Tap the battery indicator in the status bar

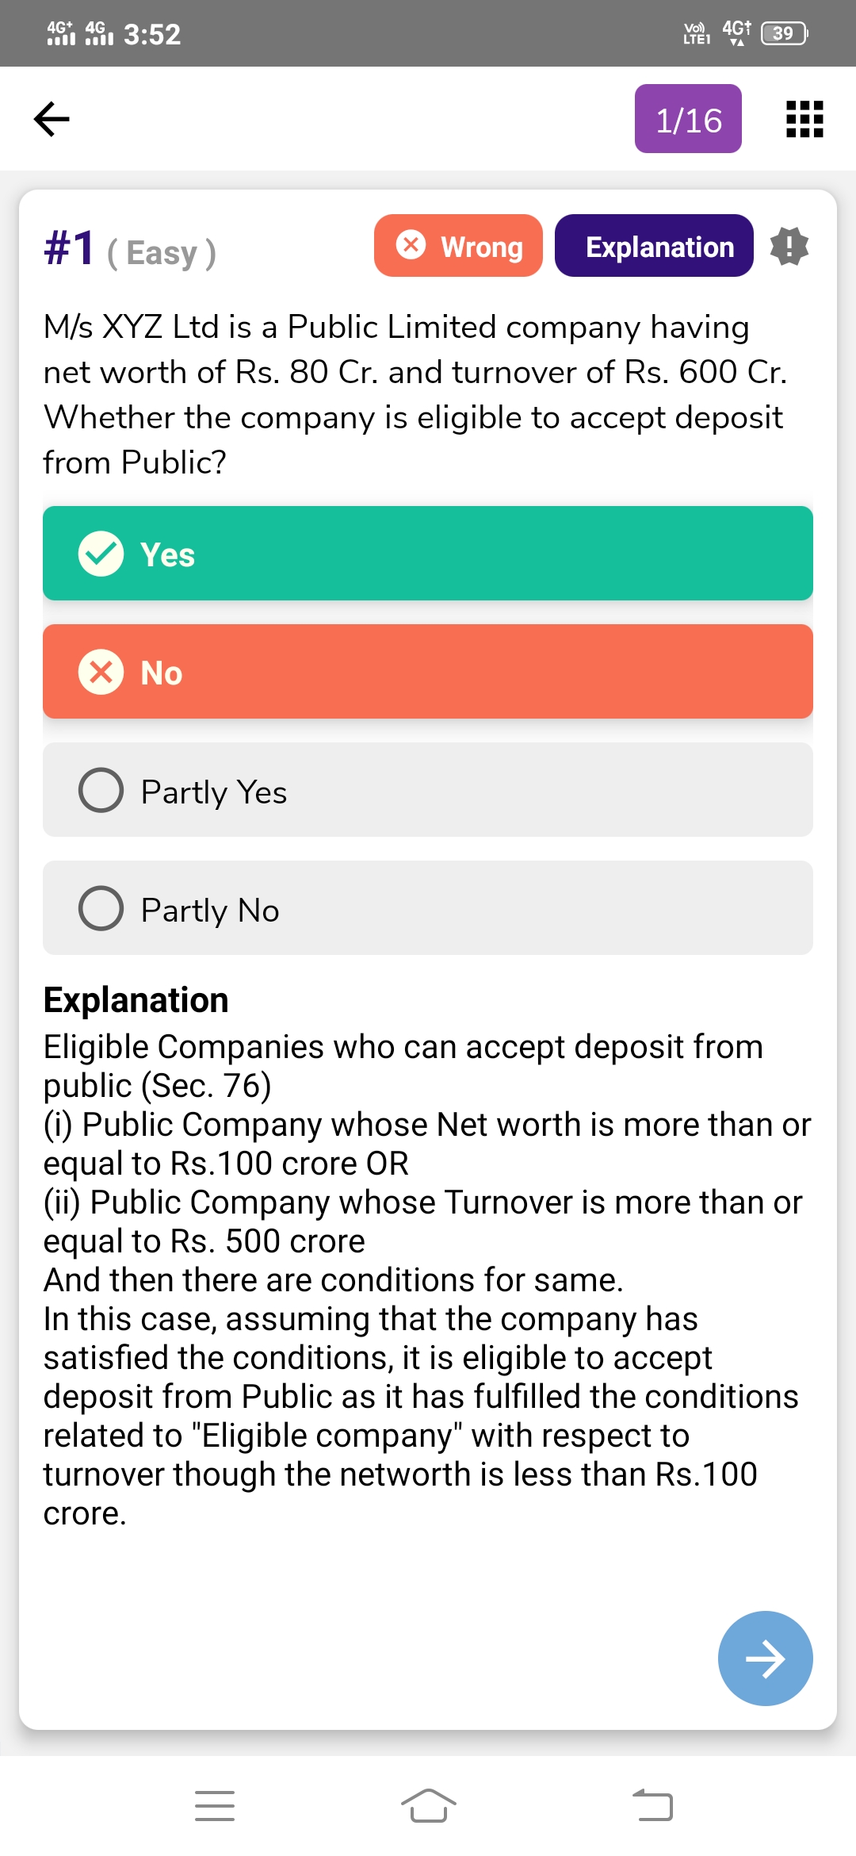point(783,33)
